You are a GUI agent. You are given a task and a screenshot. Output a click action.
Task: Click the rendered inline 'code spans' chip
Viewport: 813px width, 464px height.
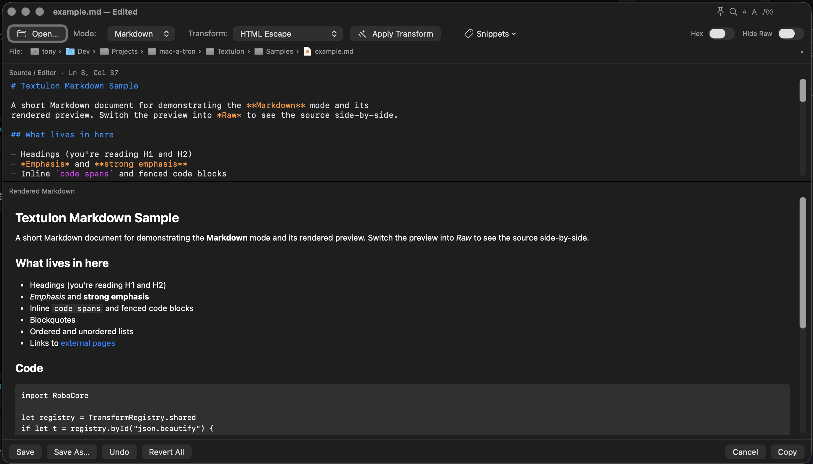tap(77, 309)
